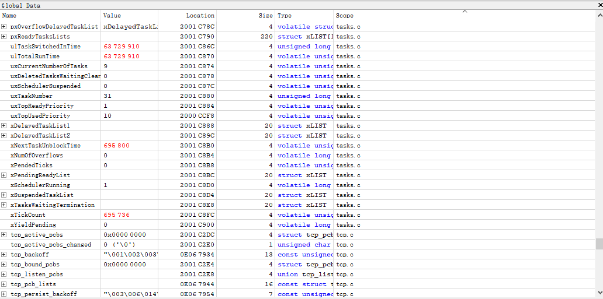Expand the tcp_active_pcbs pointer
Image resolution: width=603 pixels, height=299 pixels.
coord(4,235)
